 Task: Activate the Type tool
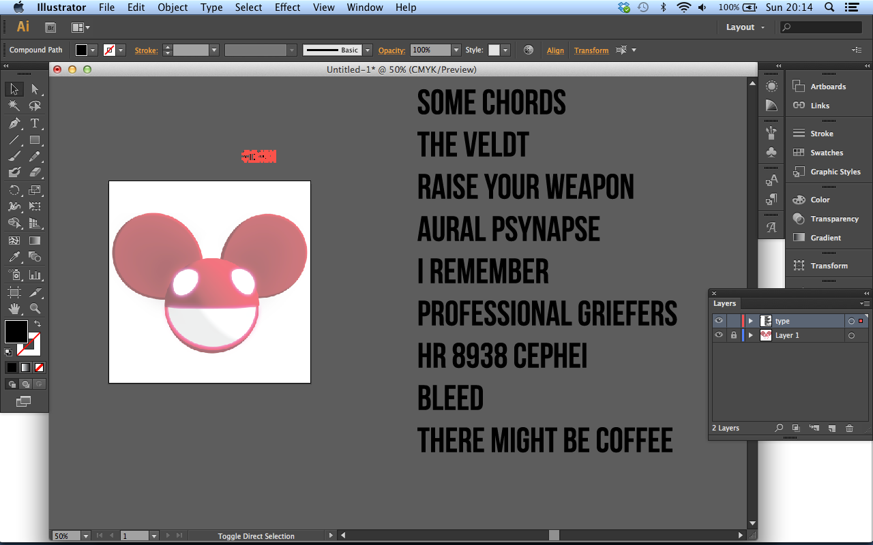coord(35,123)
